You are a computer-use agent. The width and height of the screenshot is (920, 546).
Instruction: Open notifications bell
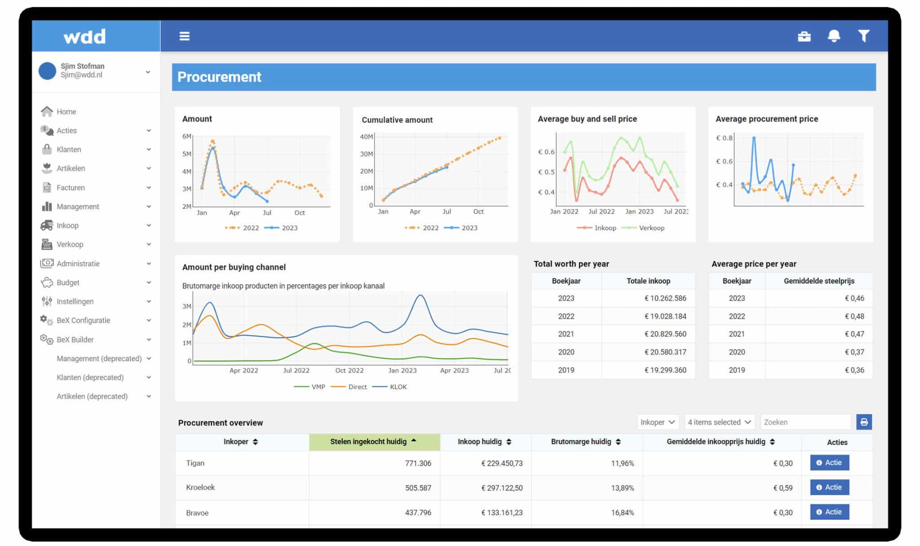pos(833,36)
